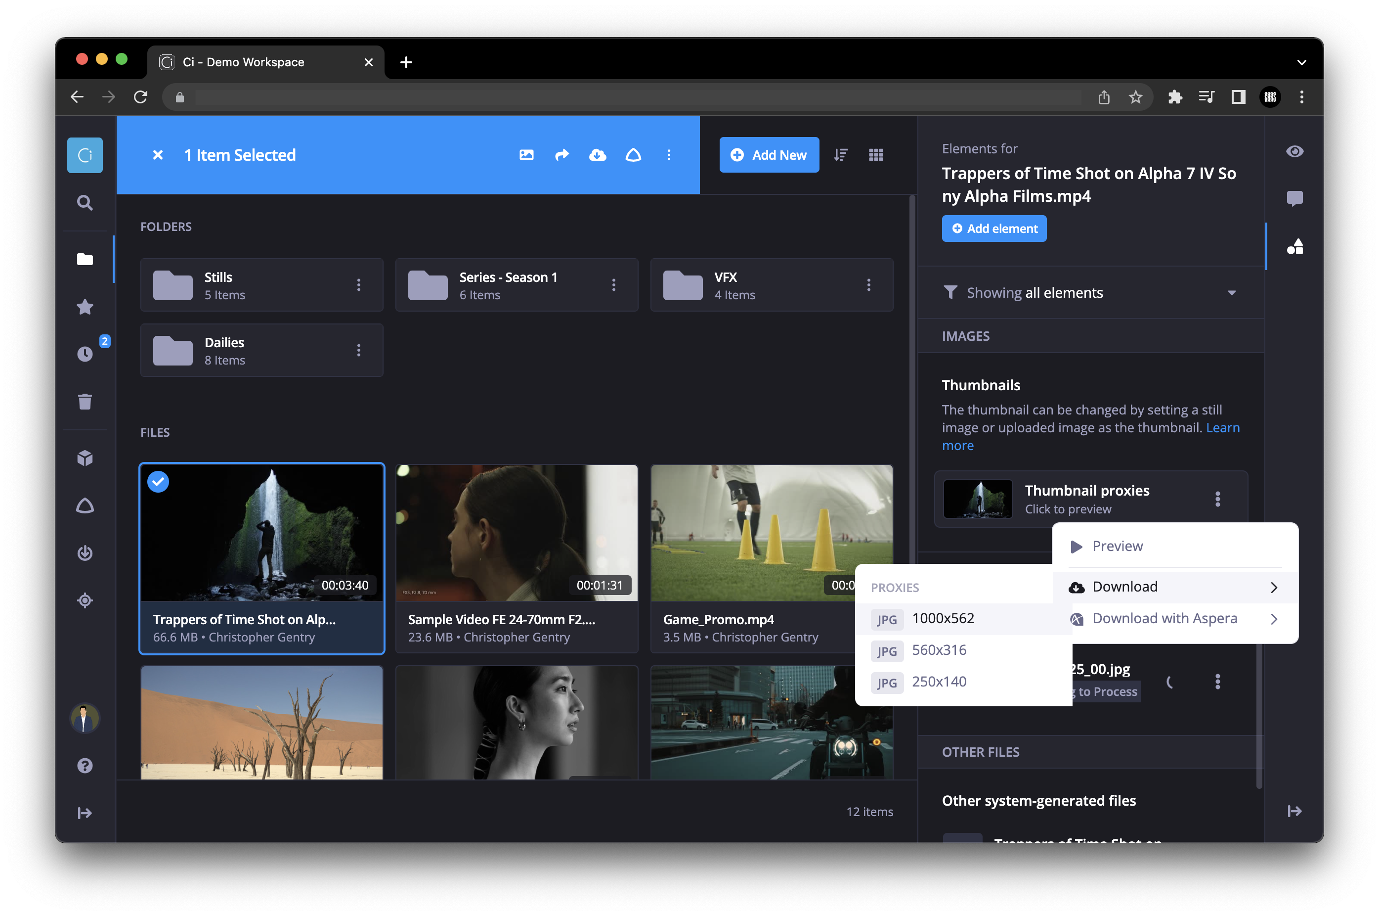Click the Add New button
1379x916 pixels.
pyautogui.click(x=769, y=155)
